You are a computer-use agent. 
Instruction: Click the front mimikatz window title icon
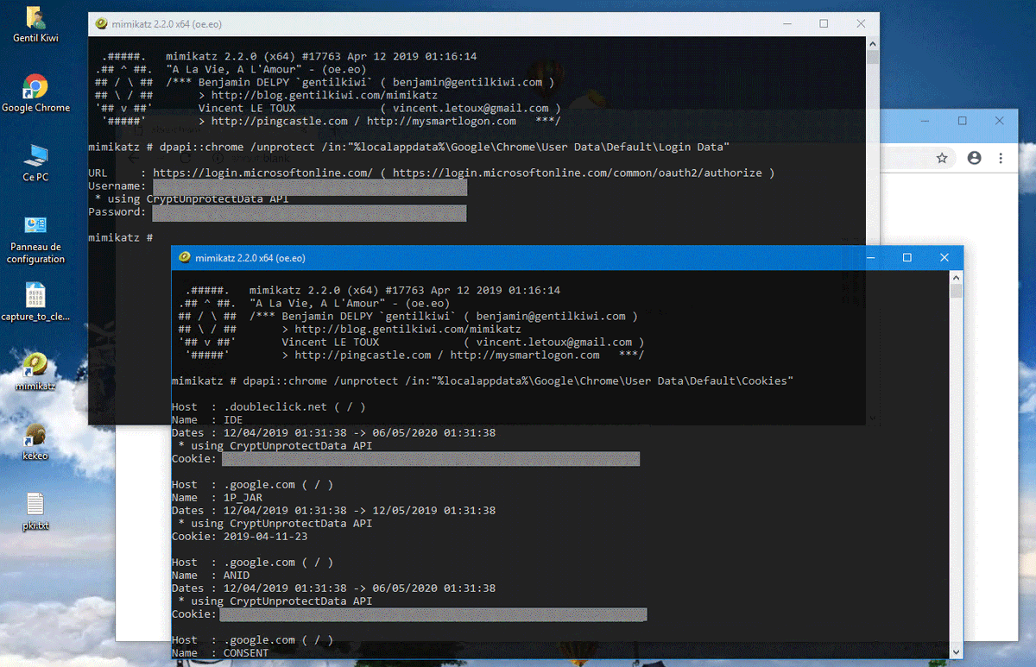[185, 257]
